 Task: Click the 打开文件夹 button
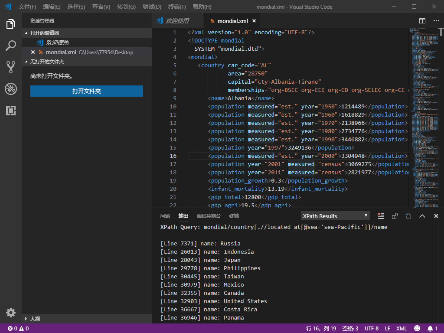click(x=87, y=91)
